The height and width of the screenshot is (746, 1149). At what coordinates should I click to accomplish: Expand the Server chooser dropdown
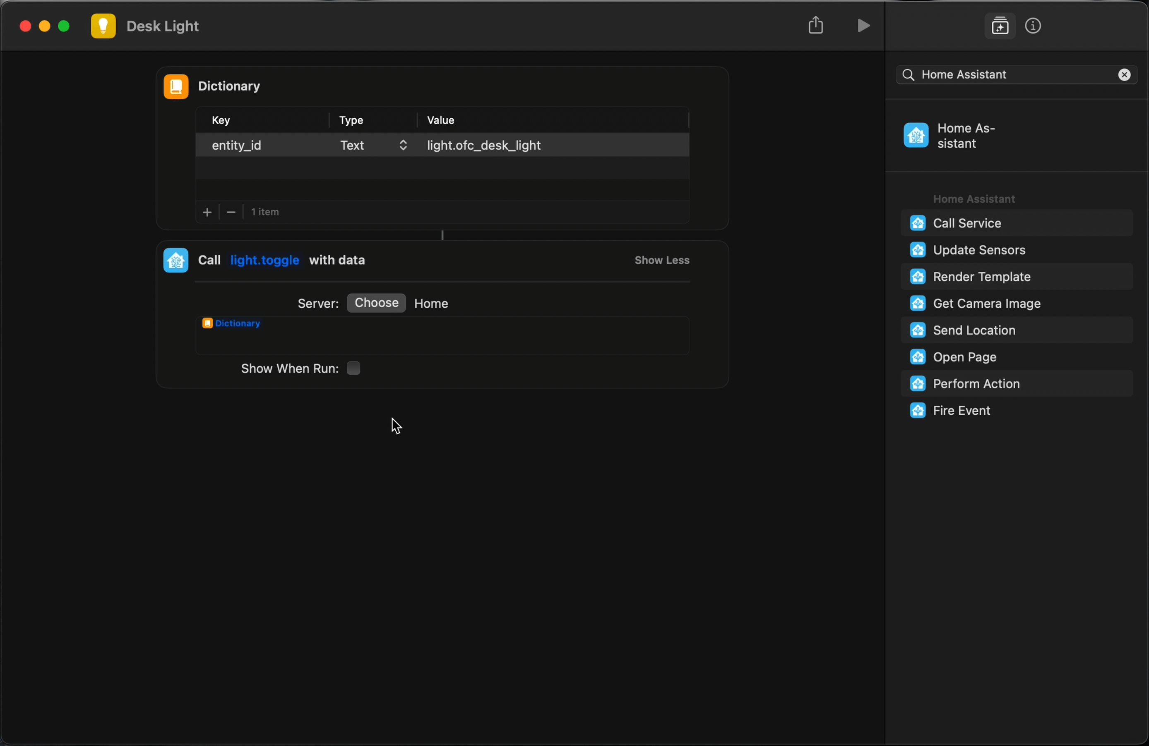click(x=376, y=303)
